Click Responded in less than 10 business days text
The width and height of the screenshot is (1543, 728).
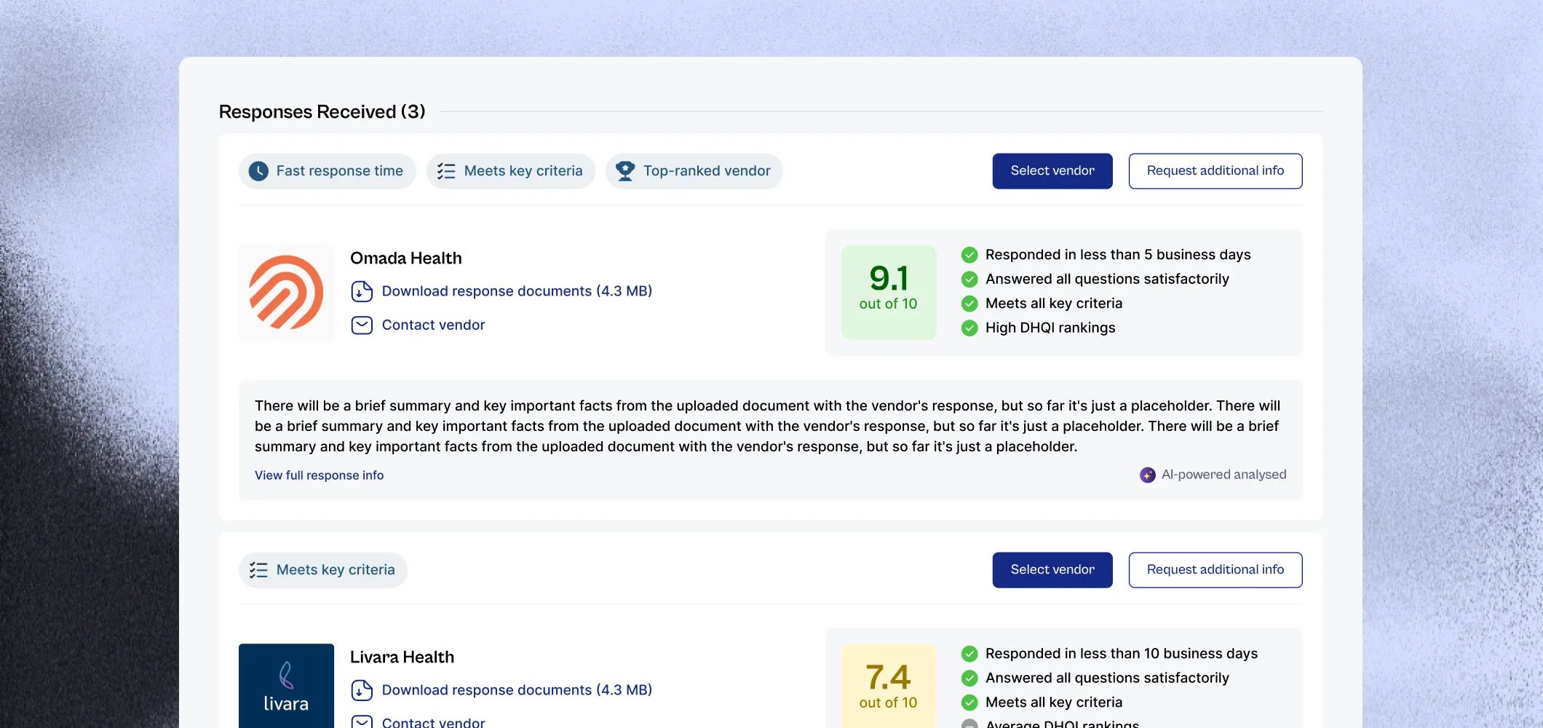click(x=1122, y=654)
